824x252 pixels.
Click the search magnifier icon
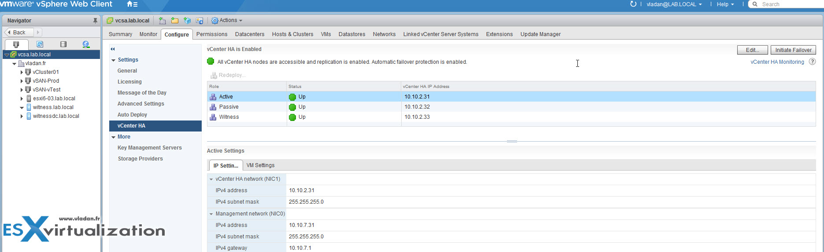[x=755, y=4]
